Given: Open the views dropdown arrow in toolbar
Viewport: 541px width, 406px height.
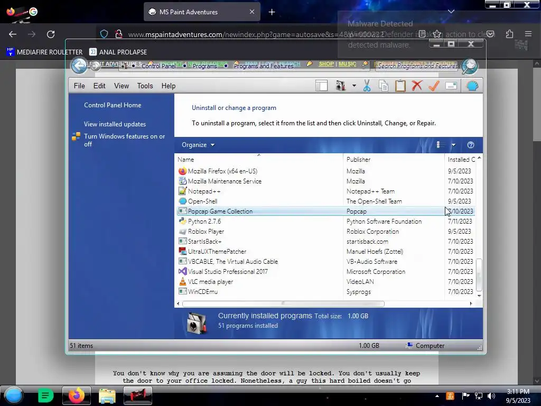Looking at the screenshot, I should coord(354,86).
